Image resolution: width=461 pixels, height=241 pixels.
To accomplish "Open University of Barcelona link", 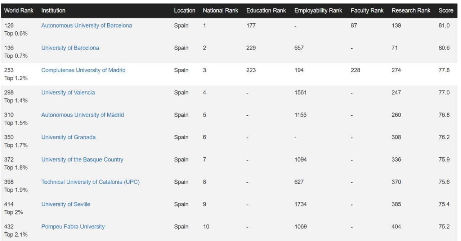I will (x=70, y=48).
